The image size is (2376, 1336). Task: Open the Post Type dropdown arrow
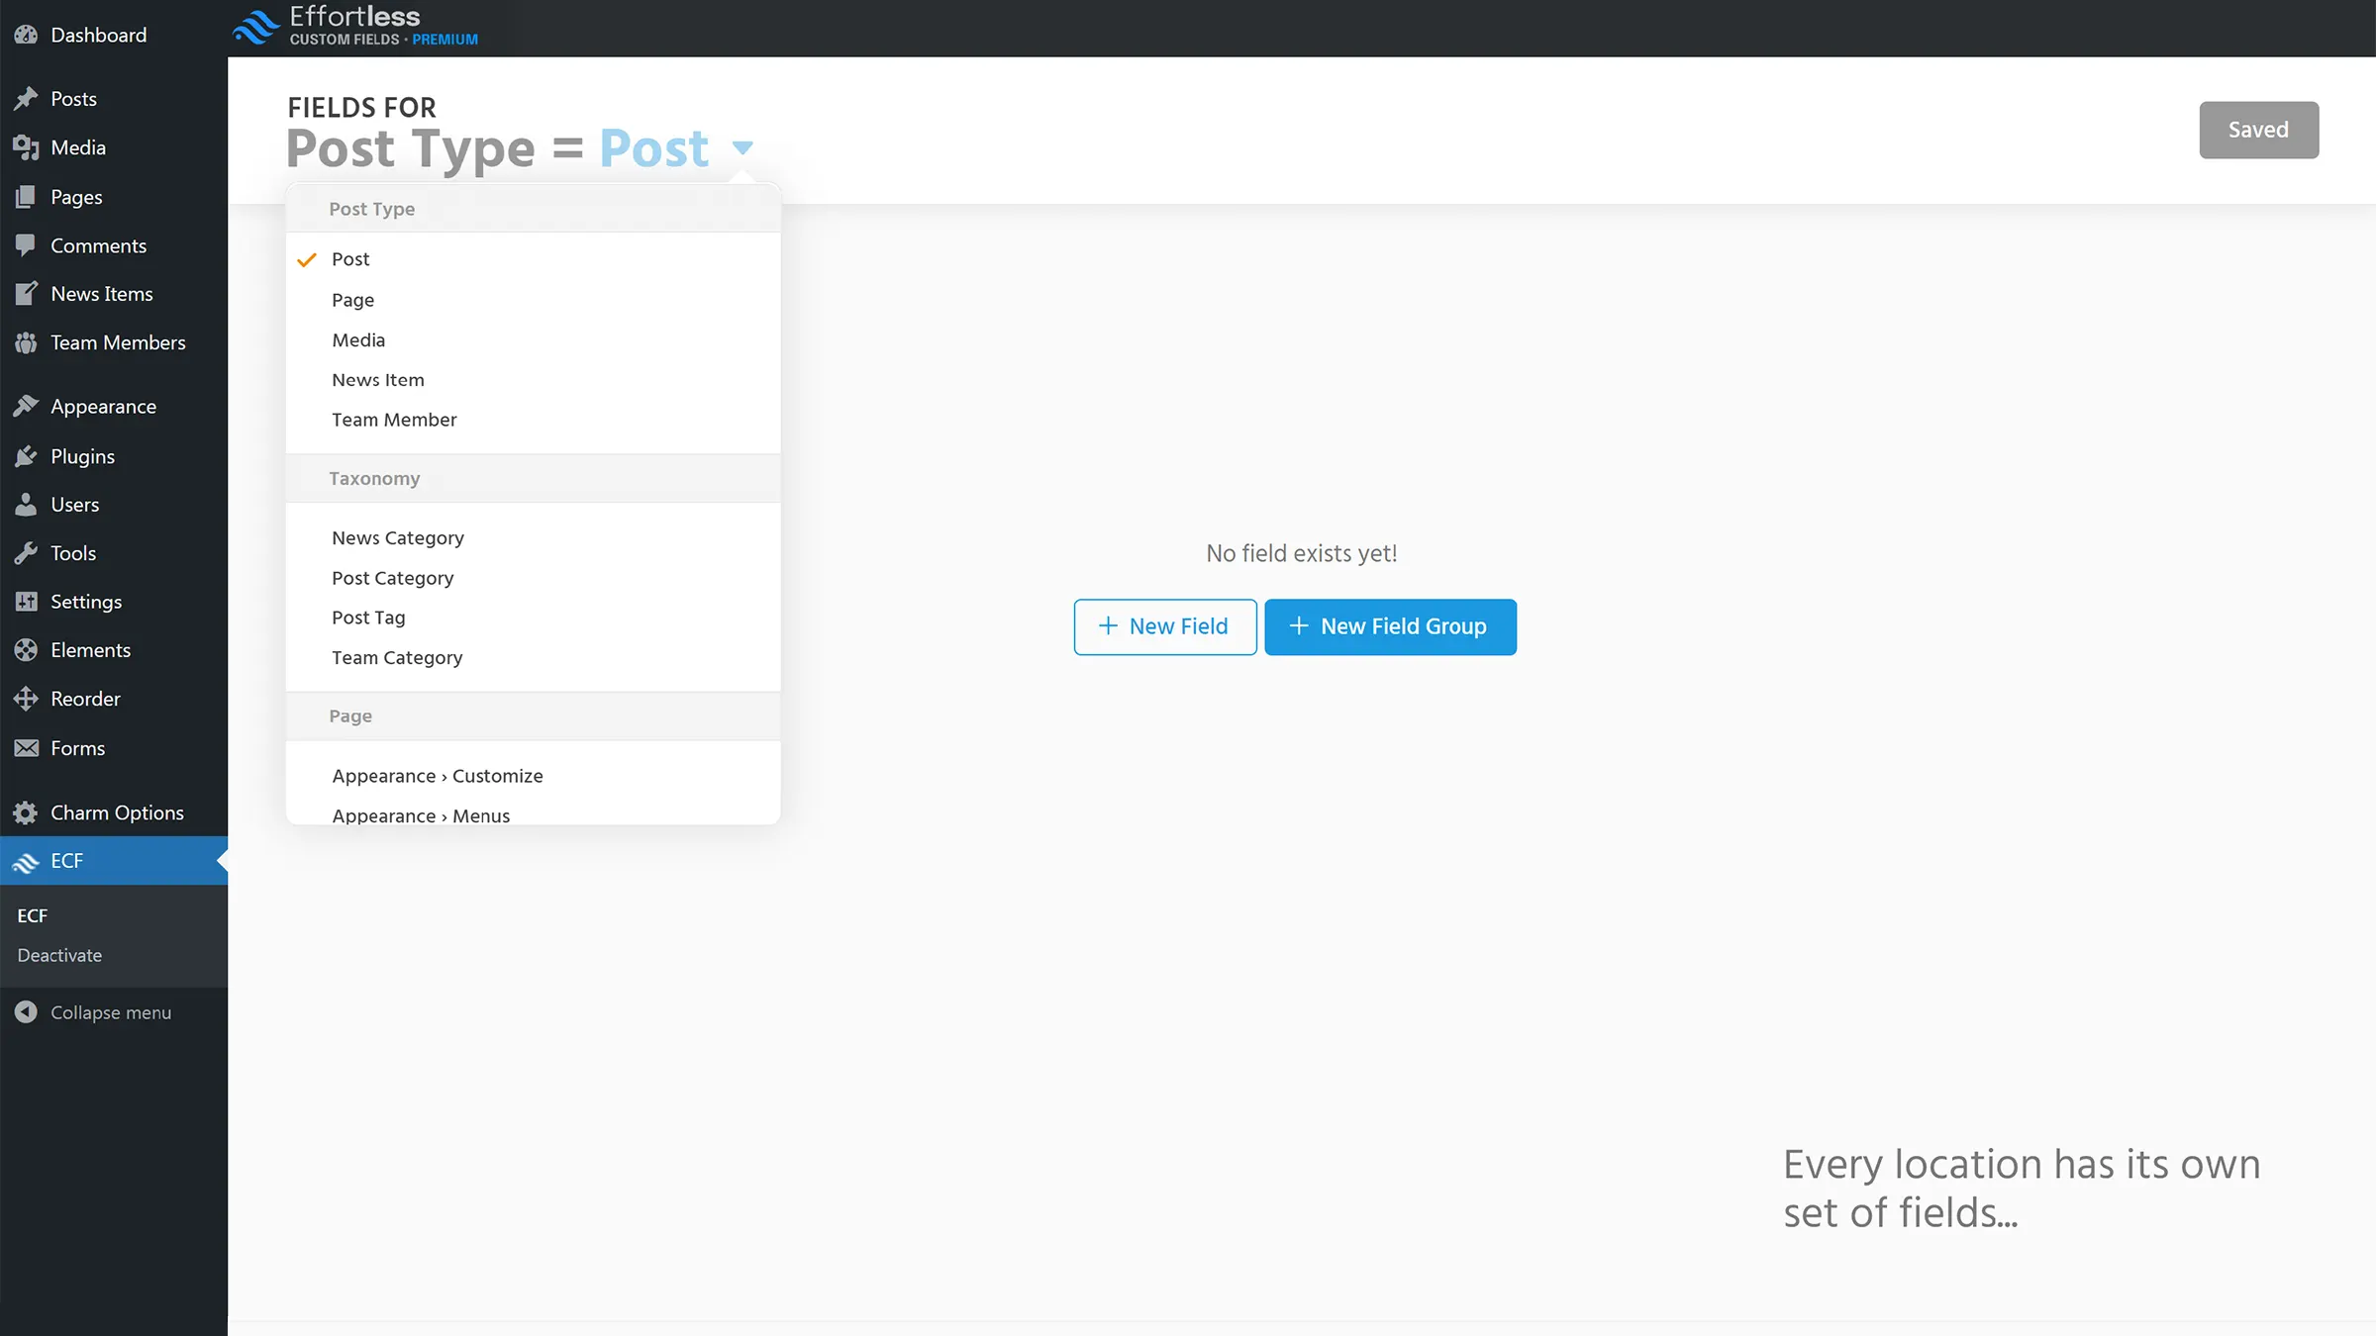[742, 147]
